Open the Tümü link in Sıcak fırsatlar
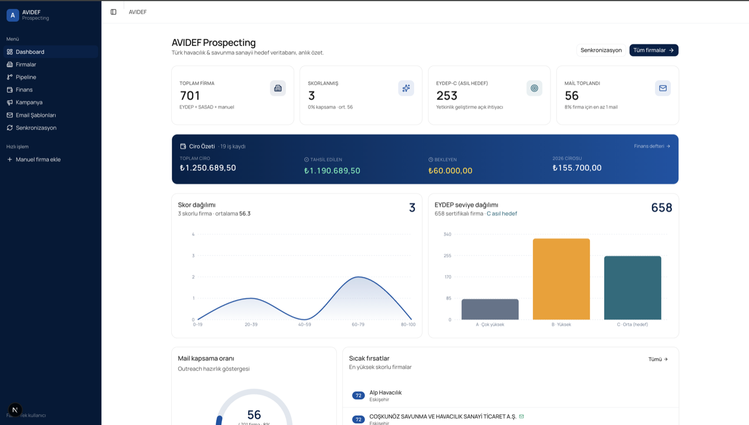 tap(658, 359)
